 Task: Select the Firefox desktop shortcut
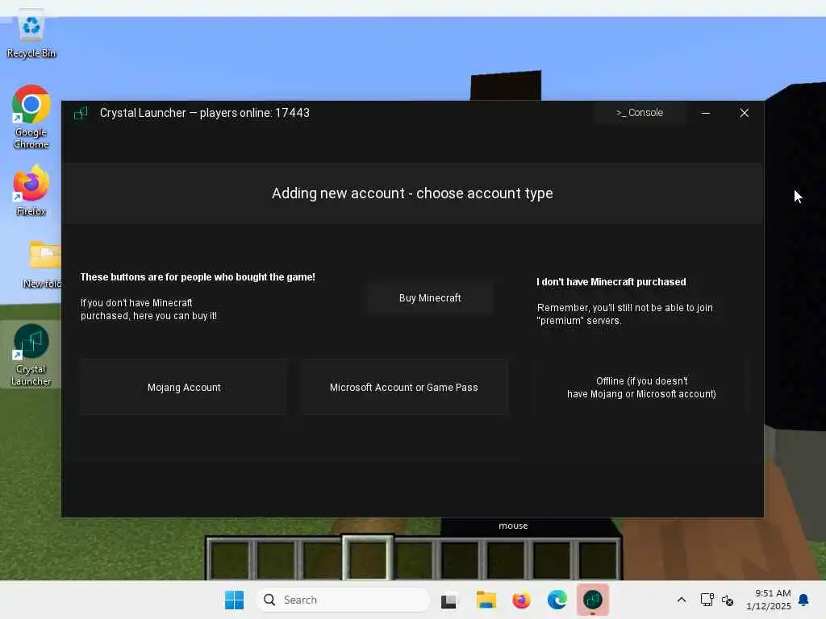pos(31,190)
